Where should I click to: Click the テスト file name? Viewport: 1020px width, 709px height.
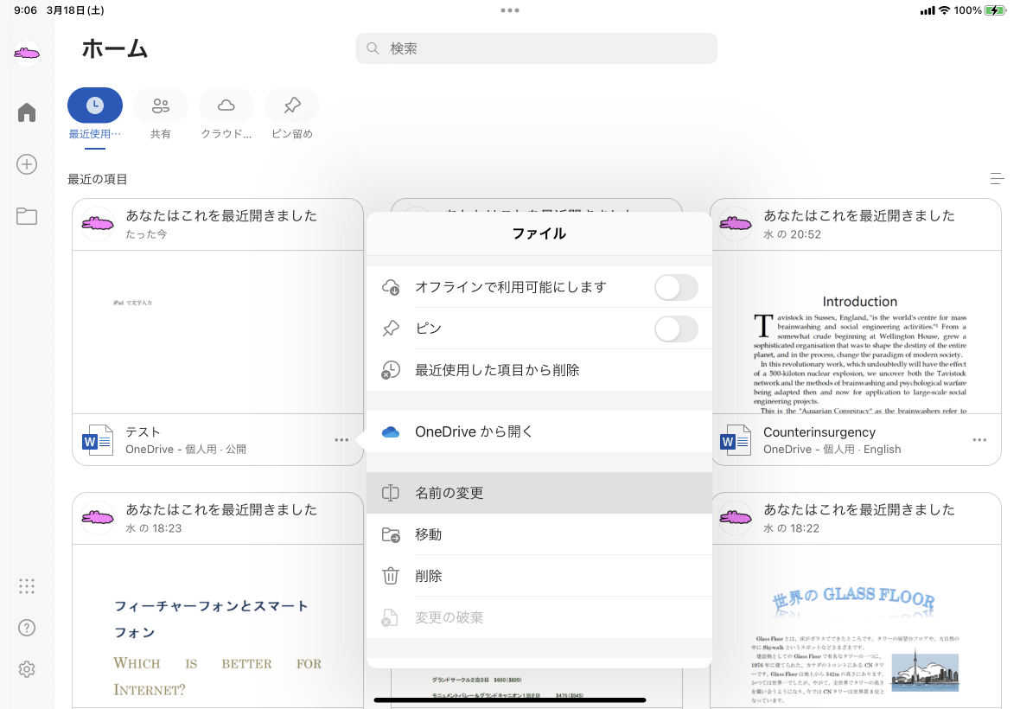(143, 432)
